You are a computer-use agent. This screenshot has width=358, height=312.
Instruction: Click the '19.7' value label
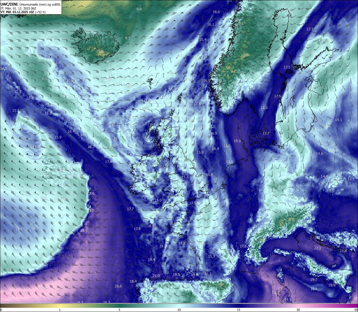pos(314,280)
